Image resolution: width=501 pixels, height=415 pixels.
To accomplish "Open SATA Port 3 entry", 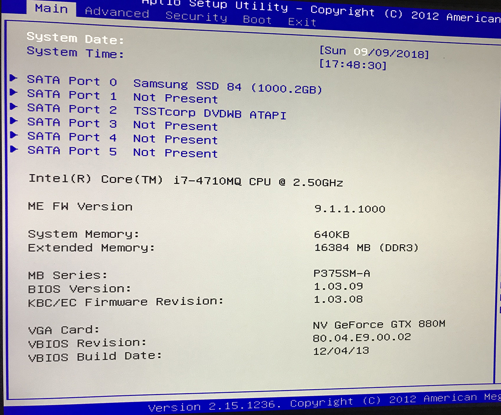I will [122, 124].
